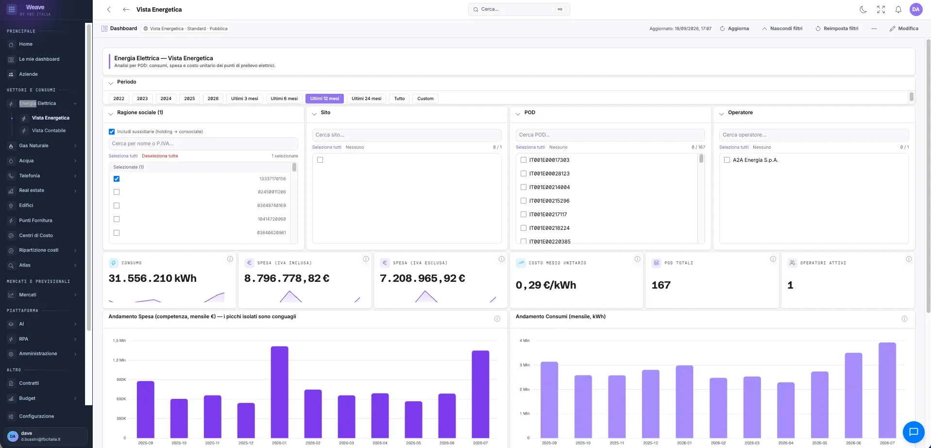The image size is (931, 448).
Task: Click the Cerca POD search field
Action: click(610, 135)
